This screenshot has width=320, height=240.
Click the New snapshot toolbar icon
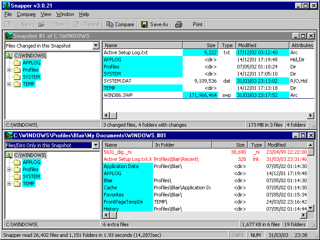tap(8, 24)
